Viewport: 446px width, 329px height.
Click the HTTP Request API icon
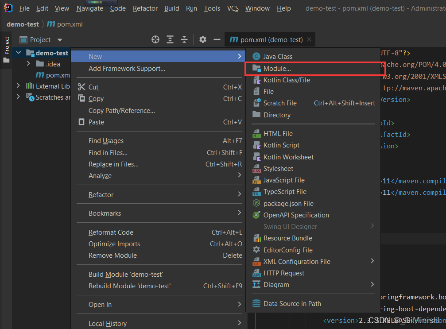[x=256, y=273]
